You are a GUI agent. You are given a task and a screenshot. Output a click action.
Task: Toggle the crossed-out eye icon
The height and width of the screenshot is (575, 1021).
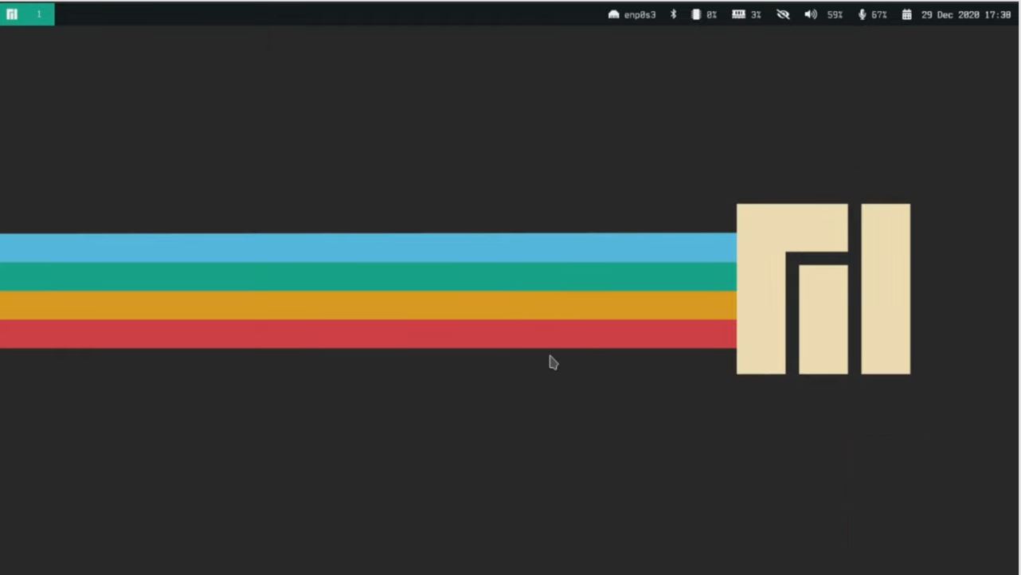tap(783, 14)
